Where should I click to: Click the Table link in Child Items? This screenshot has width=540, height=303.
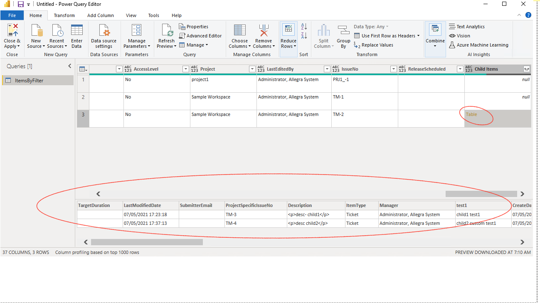(472, 114)
